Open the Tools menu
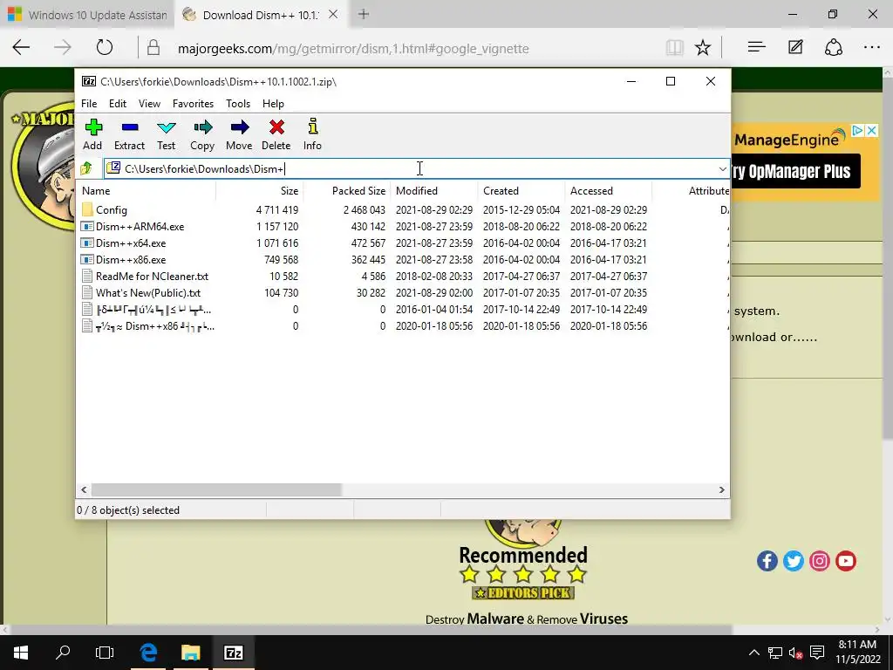Viewport: 893px width, 670px height. (238, 103)
